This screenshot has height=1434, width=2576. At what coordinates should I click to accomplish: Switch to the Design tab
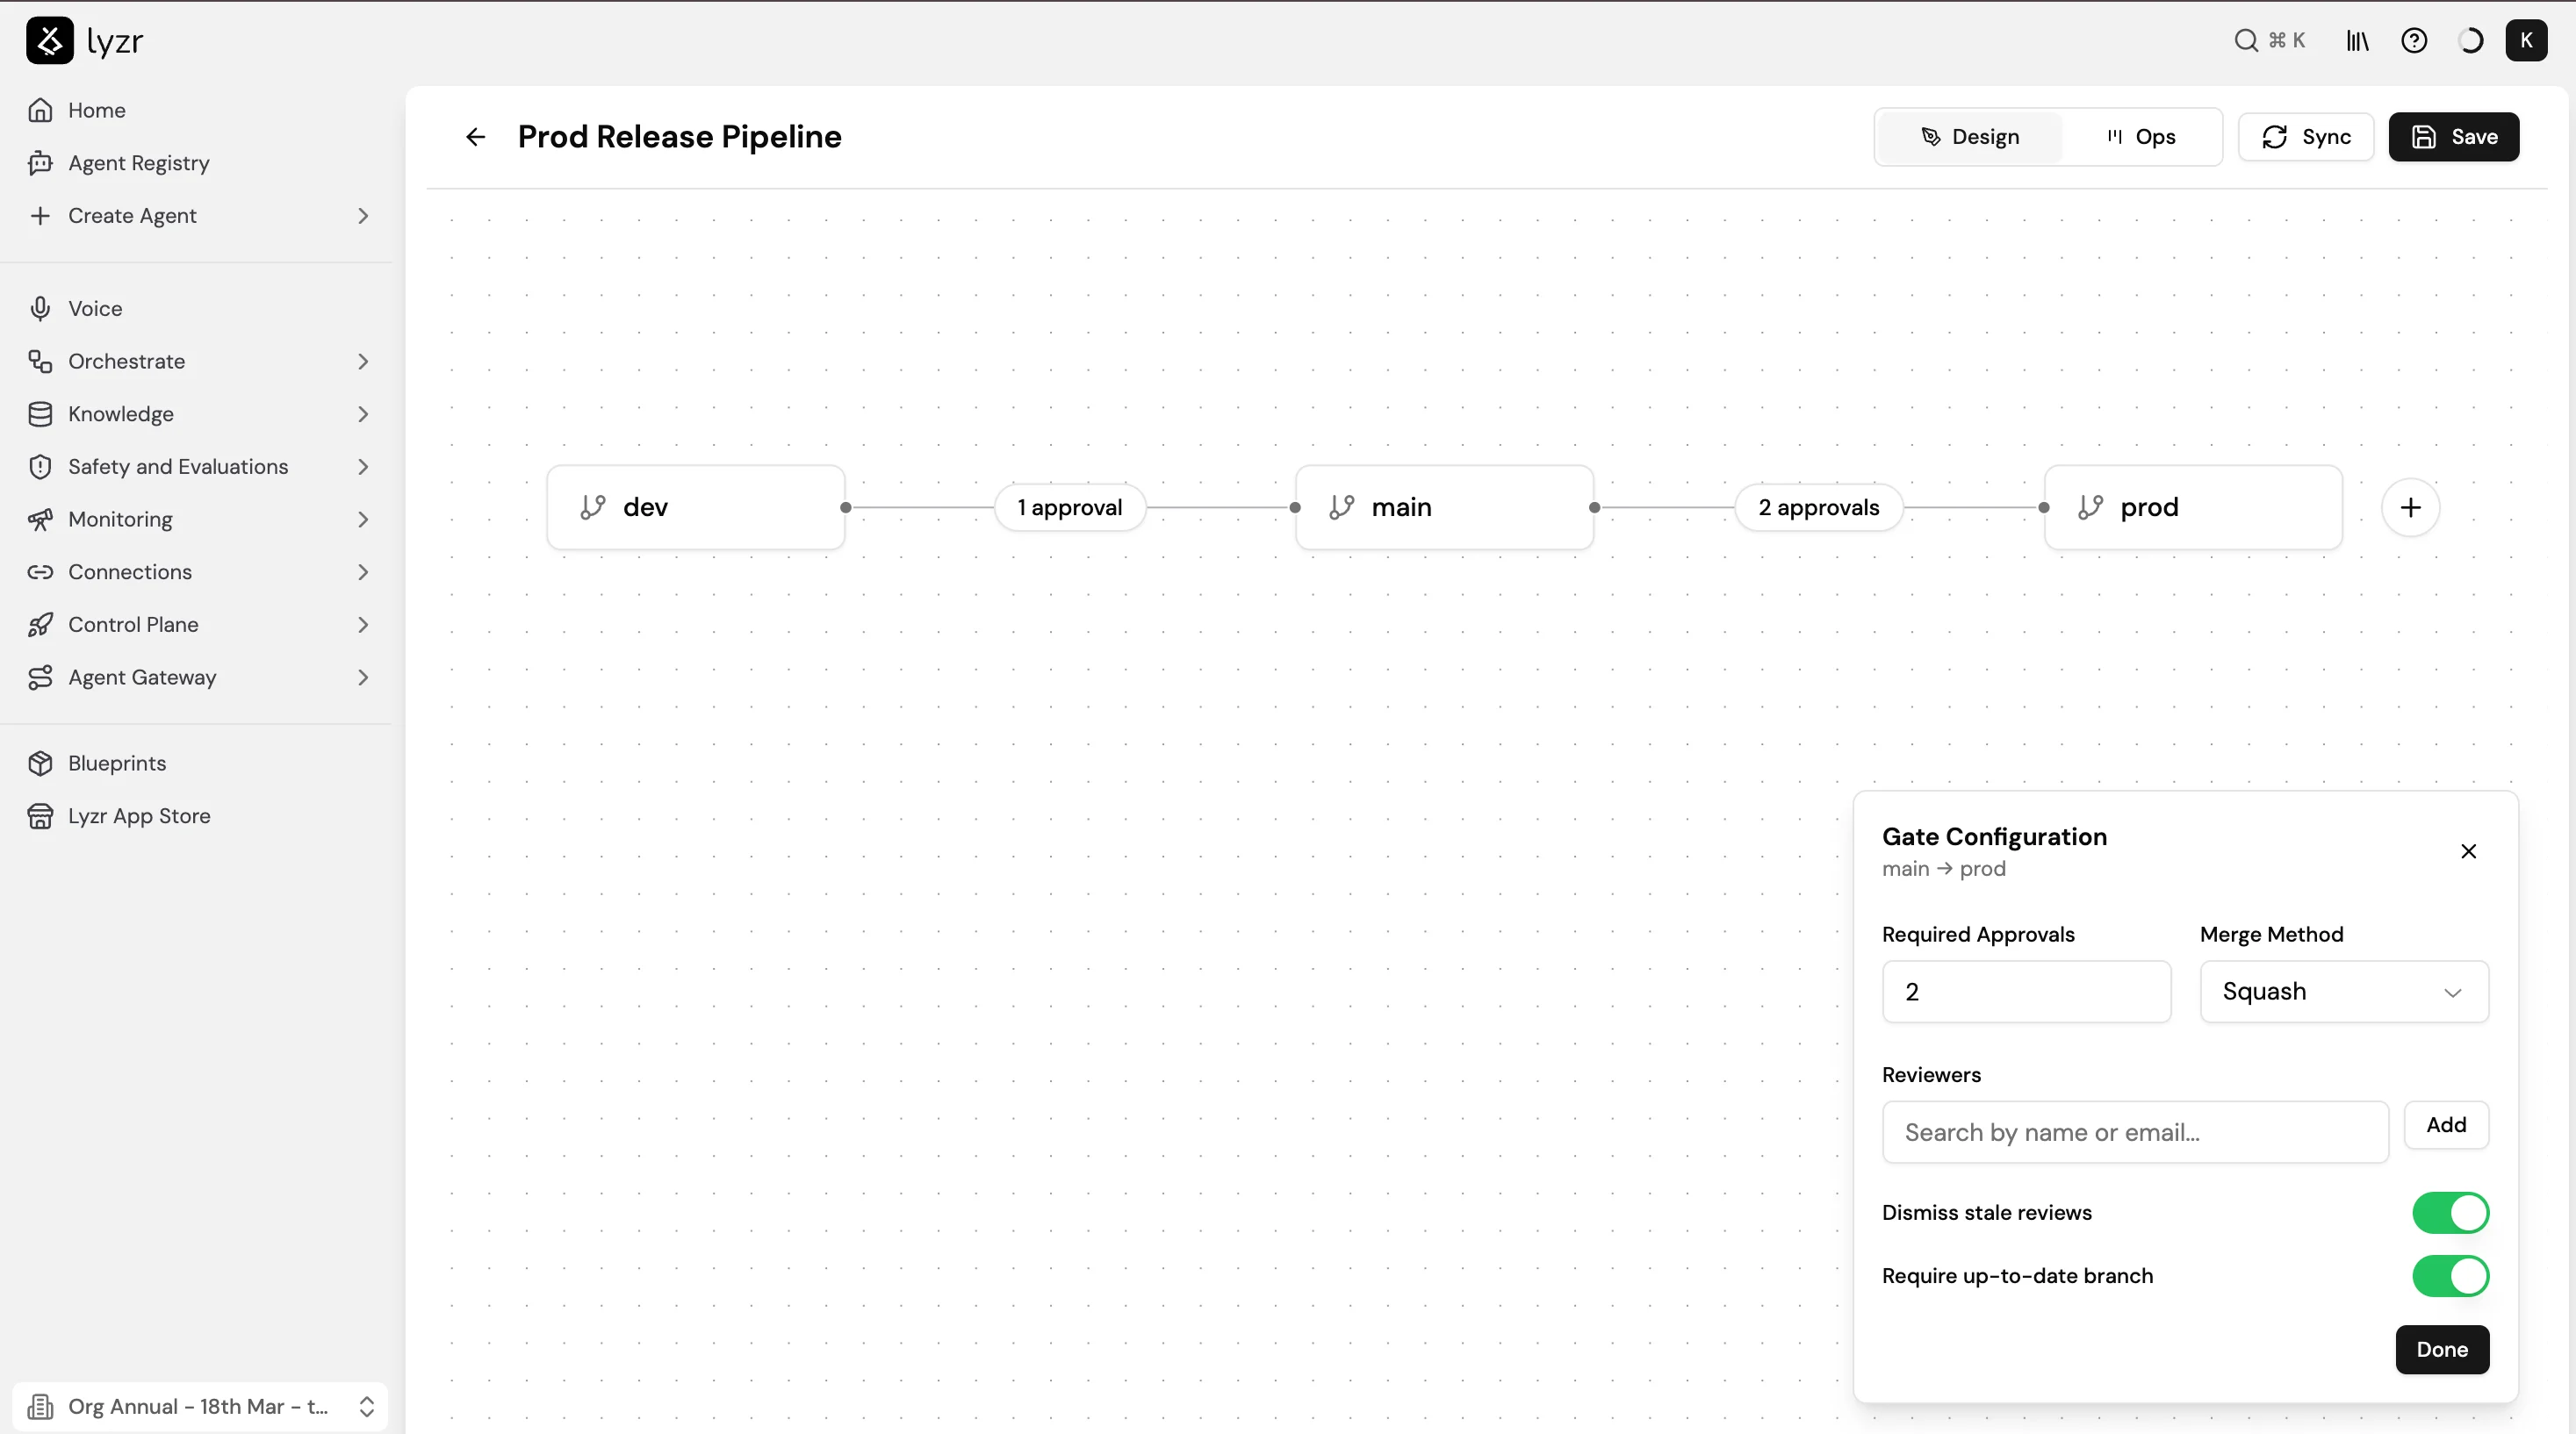(x=1970, y=137)
